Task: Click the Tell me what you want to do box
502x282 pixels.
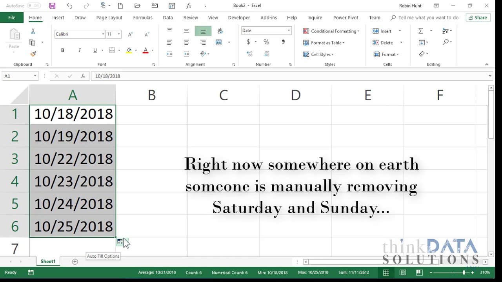Action: (425, 18)
